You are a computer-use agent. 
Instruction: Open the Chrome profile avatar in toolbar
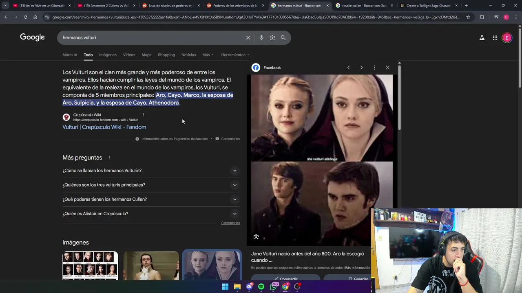[x=506, y=17]
